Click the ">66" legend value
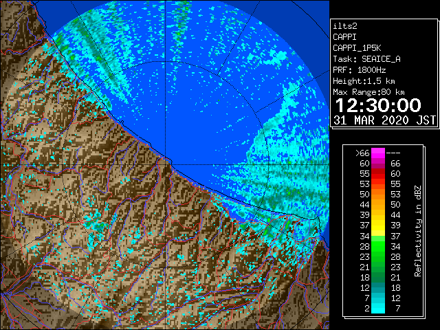The height and width of the screenshot is (330, 440). pos(362,153)
